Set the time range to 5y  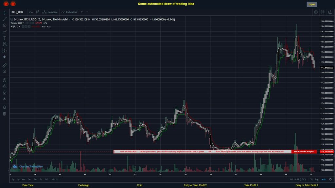(x=13, y=180)
